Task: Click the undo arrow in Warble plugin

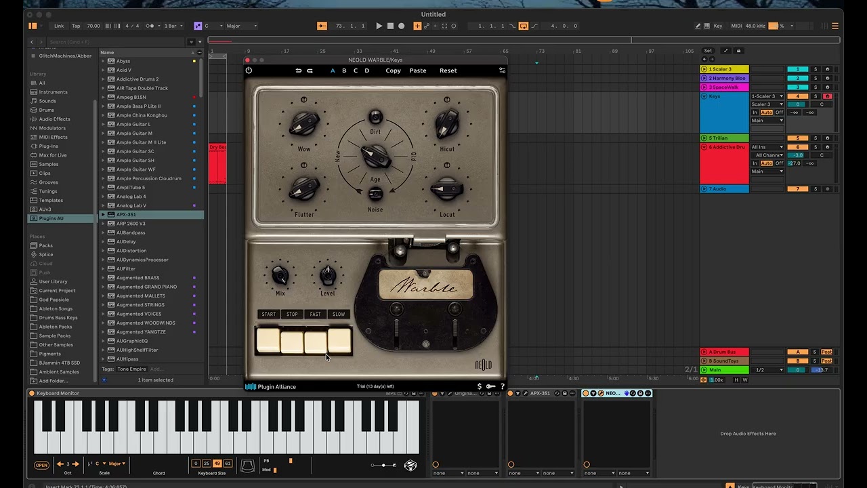Action: [x=299, y=70]
